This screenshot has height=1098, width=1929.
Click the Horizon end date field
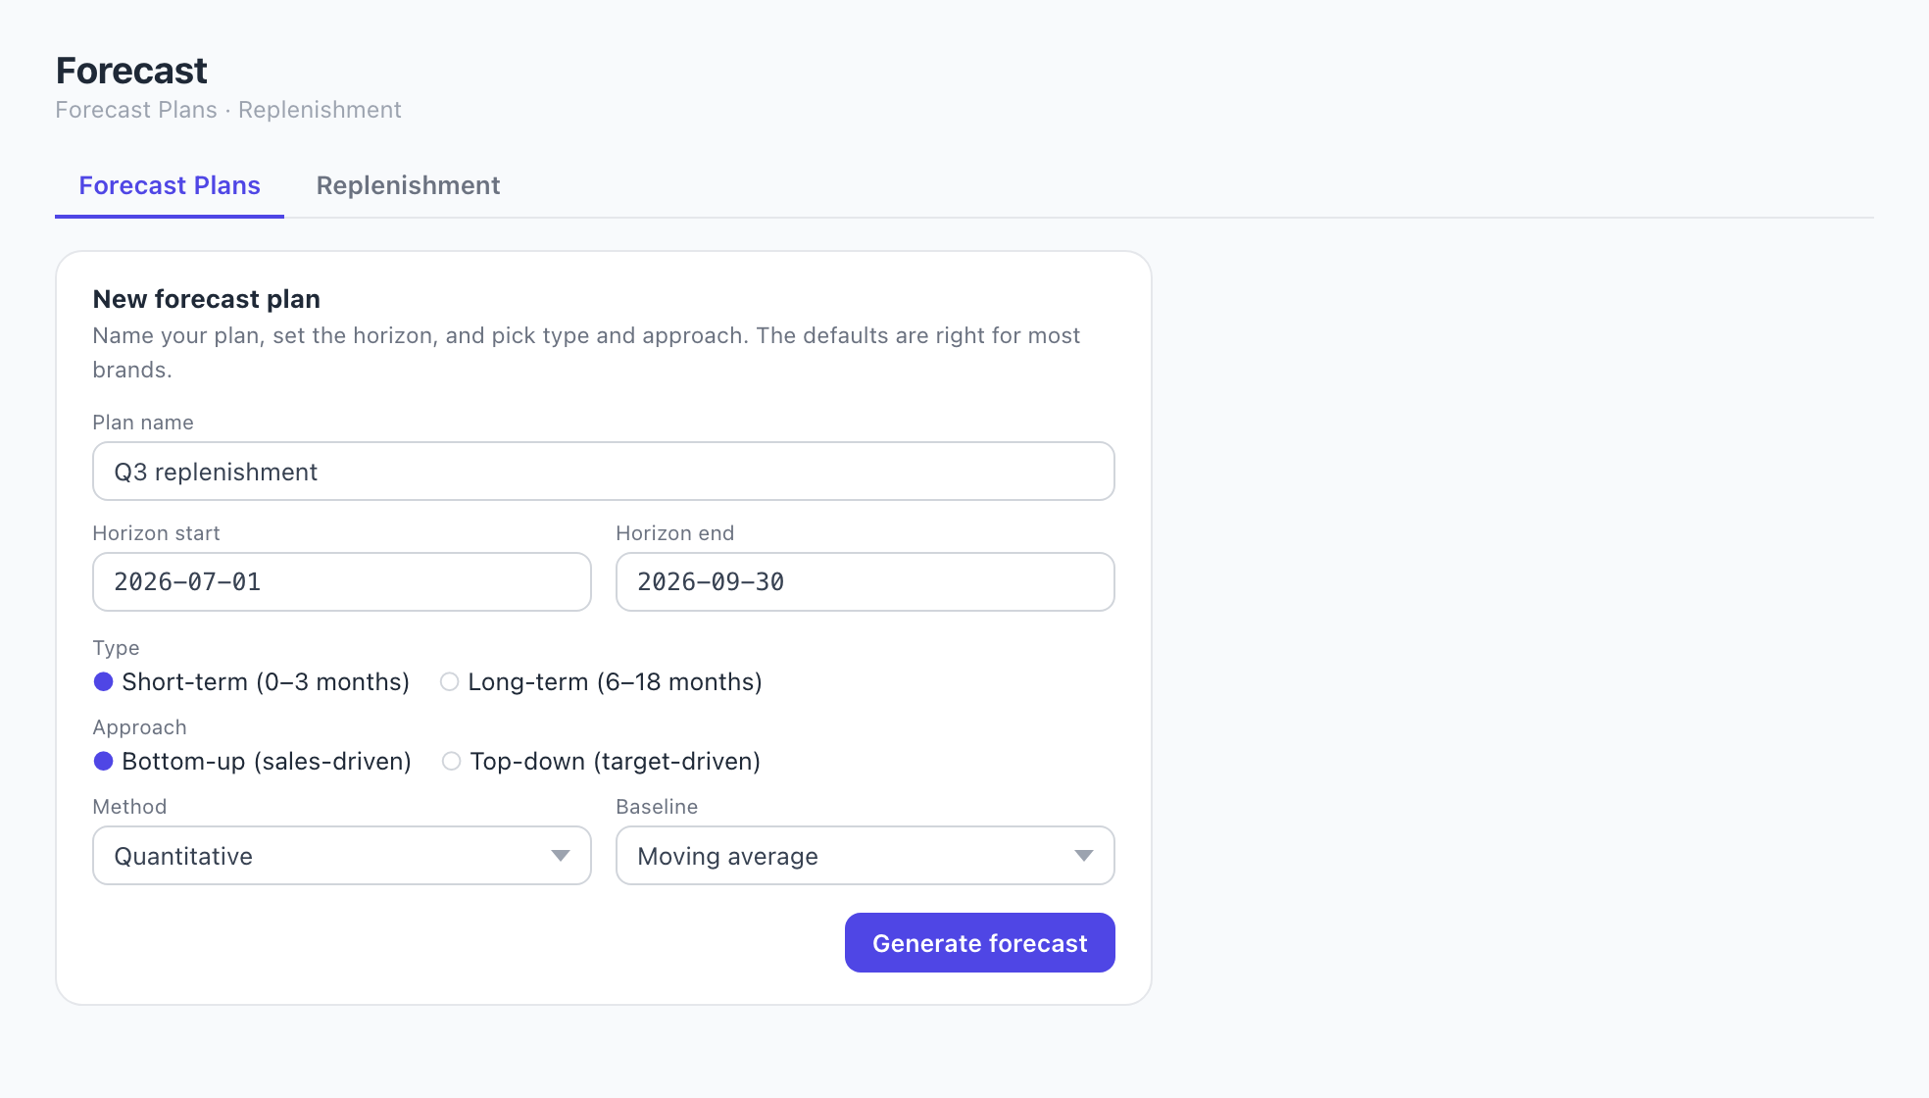866,582
